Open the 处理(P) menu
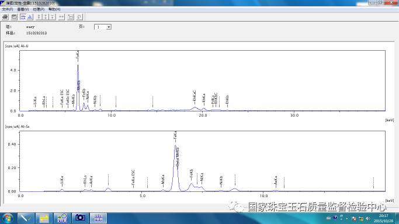This screenshot has width=399, height=224. coord(39,9)
